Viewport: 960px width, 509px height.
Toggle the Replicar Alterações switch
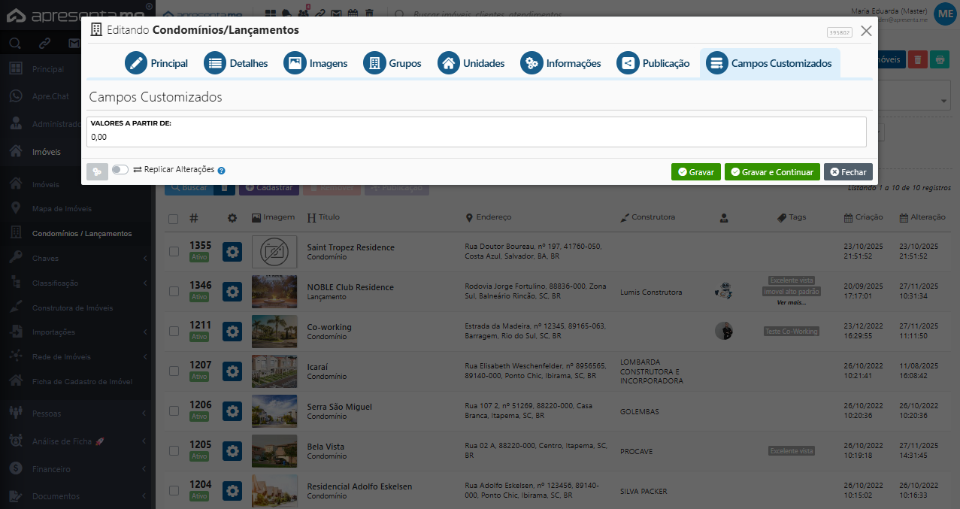click(x=120, y=170)
